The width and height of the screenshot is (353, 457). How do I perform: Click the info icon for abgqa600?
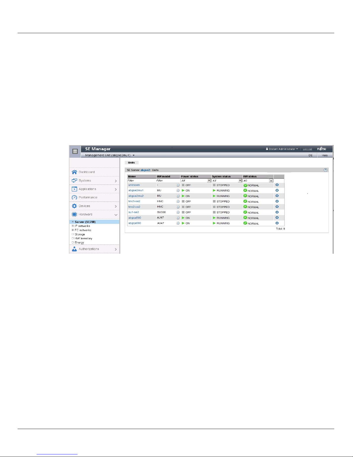178,223
